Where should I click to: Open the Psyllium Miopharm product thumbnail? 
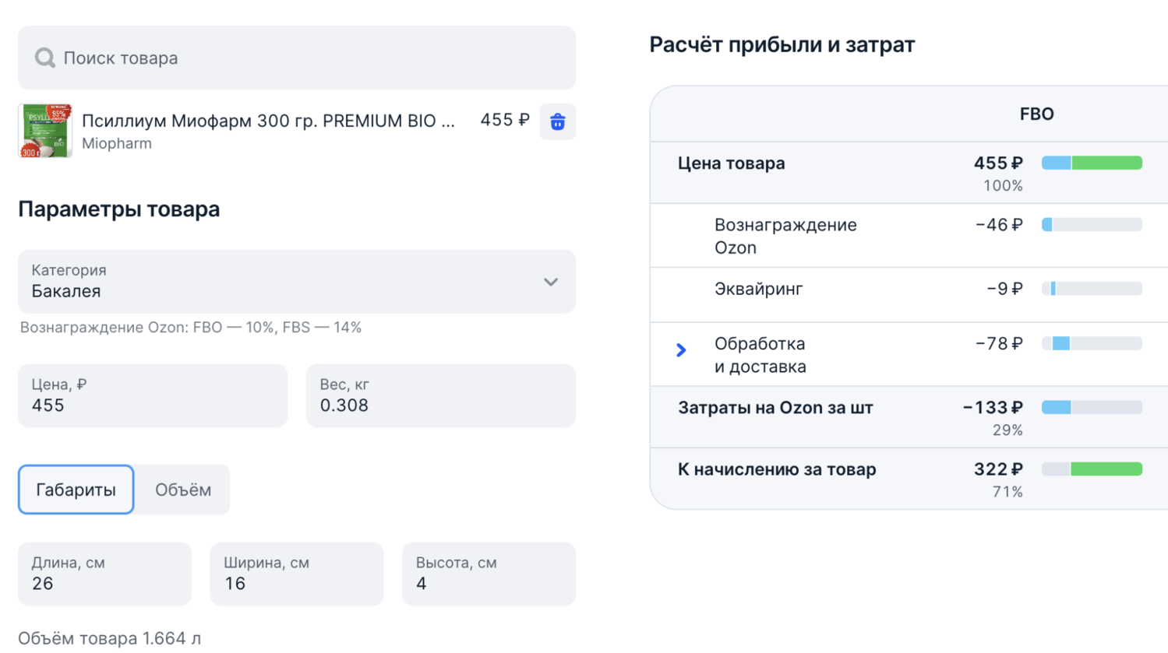coord(45,131)
